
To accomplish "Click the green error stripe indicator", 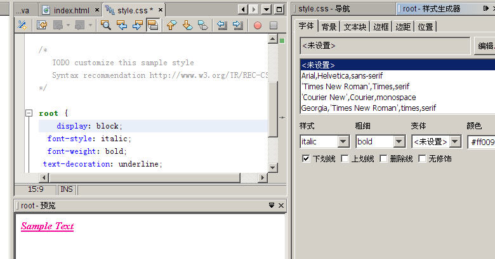I will coord(282,41).
